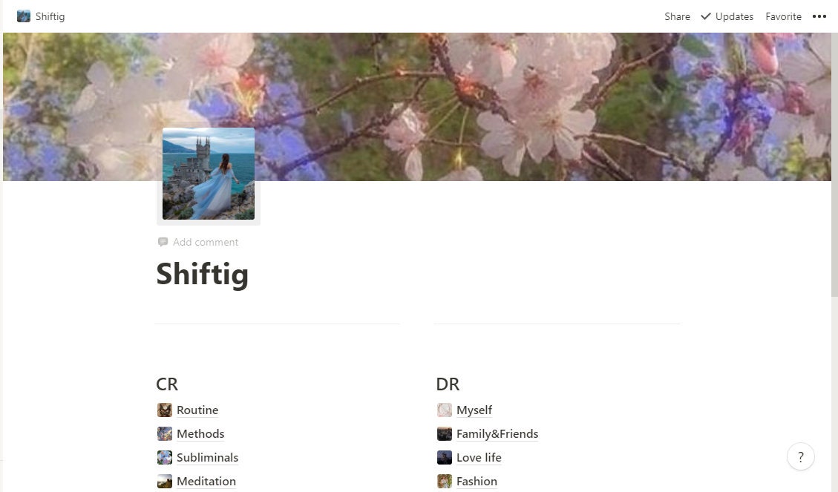Click the Shiftig page title
Screen dimensions: 838x492
click(x=203, y=274)
